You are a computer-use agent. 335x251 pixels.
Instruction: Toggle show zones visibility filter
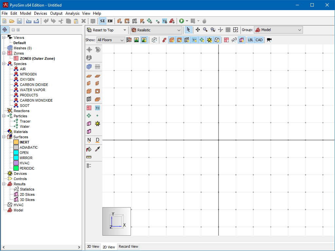226,40
